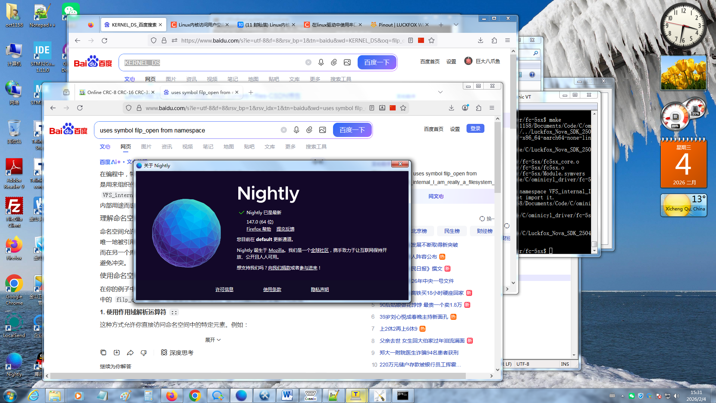
Task: Bookmark the page with the star icon
Action: pyautogui.click(x=403, y=108)
